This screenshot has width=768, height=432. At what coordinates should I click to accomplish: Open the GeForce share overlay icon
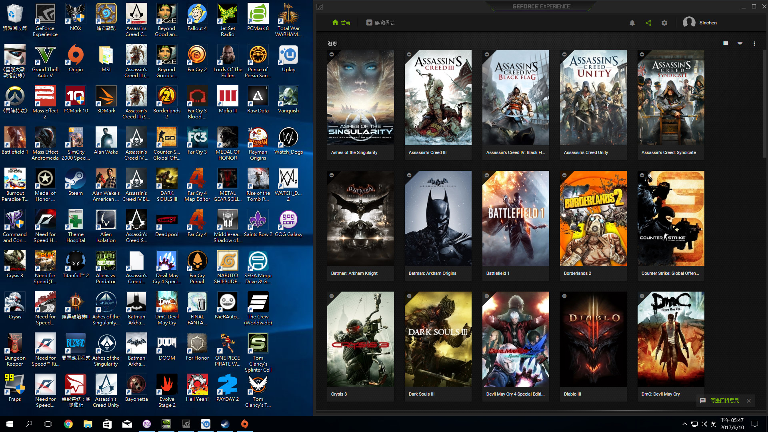pyautogui.click(x=648, y=23)
